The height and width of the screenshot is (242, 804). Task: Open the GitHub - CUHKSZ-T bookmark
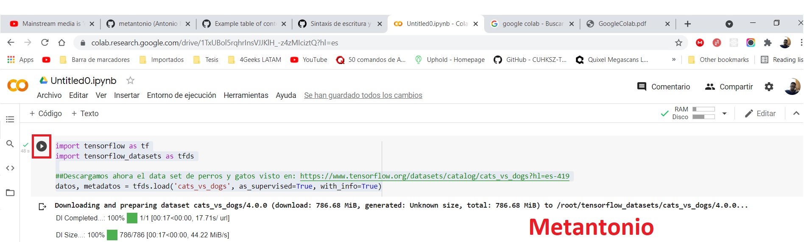[x=530, y=60]
